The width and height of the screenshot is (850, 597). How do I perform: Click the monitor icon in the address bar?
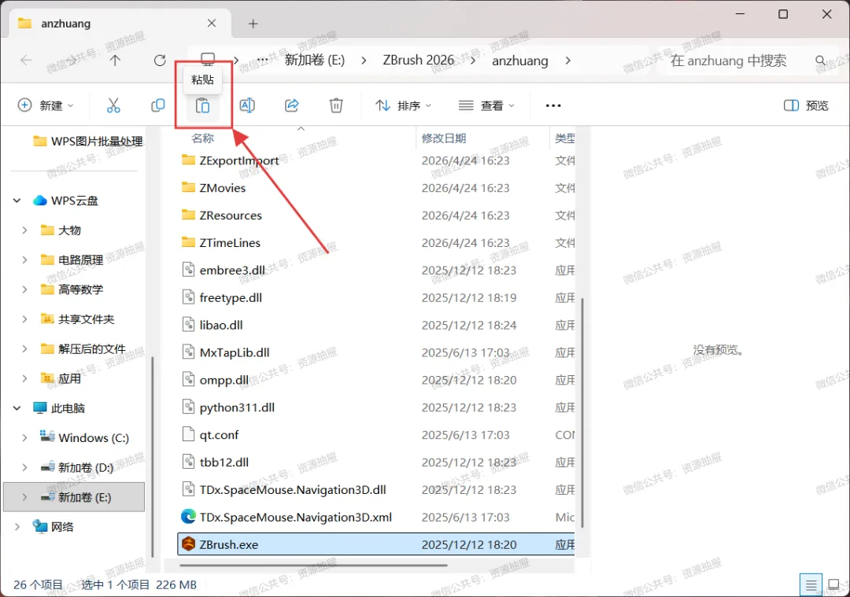[208, 59]
